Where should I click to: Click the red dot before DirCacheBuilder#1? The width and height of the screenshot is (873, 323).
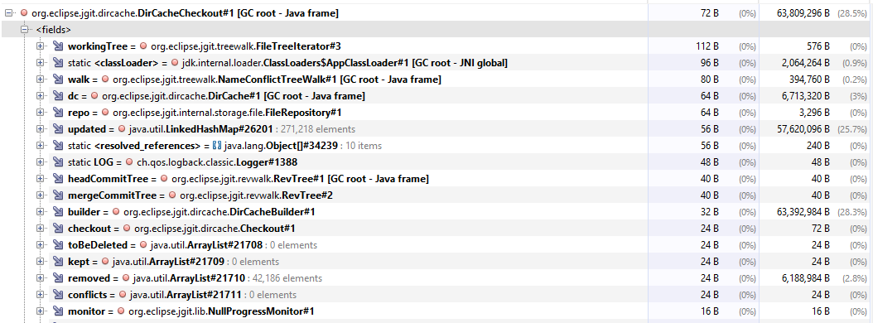(x=116, y=212)
